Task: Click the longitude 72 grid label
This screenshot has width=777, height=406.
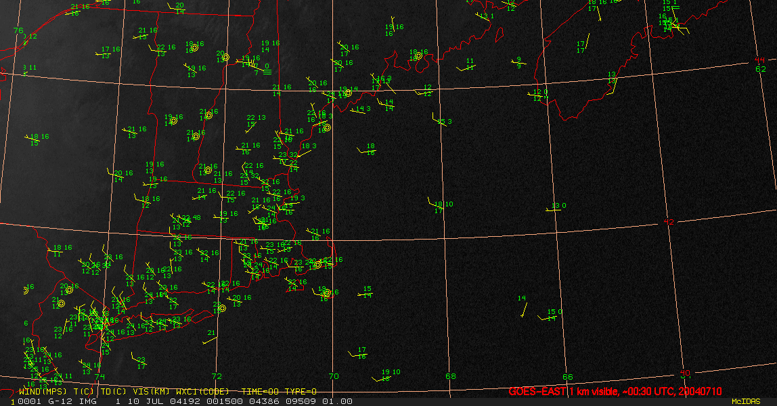Action: coord(217,376)
